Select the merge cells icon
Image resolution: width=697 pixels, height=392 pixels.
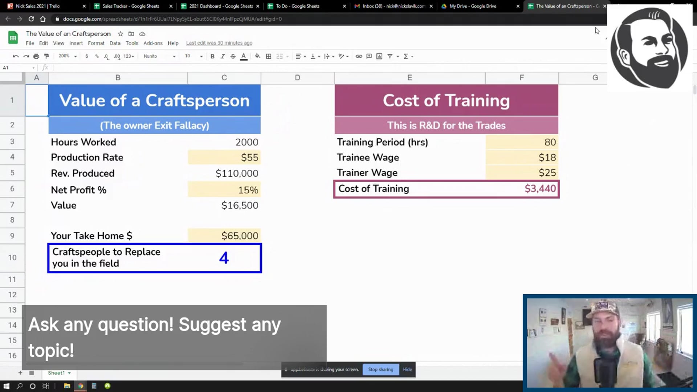280,56
